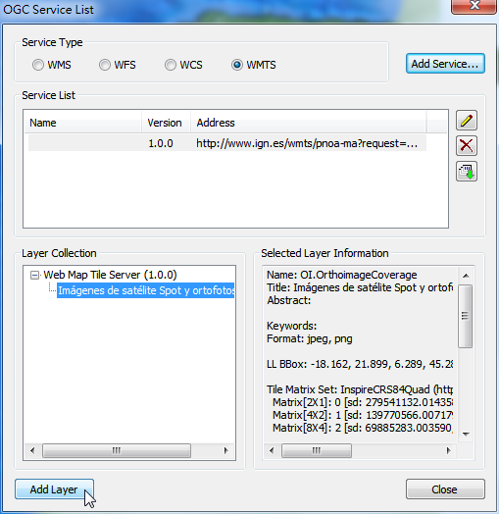Click the Add Layer button
This screenshot has height=514, width=499.
click(54, 489)
